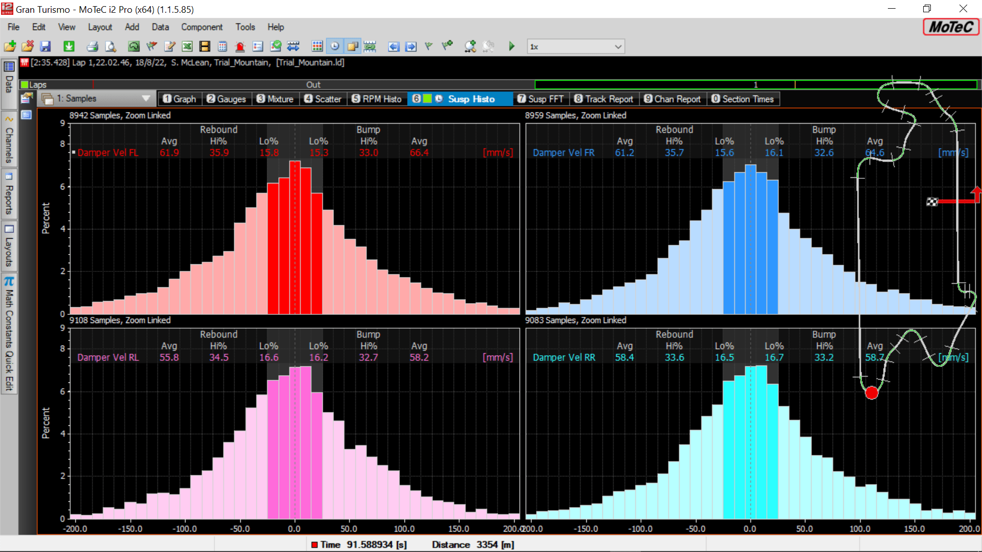
Task: Click the Damper Vel FL channel label
Action: [107, 152]
